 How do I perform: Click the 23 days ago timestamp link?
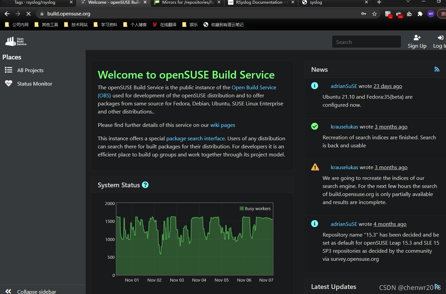(388, 86)
